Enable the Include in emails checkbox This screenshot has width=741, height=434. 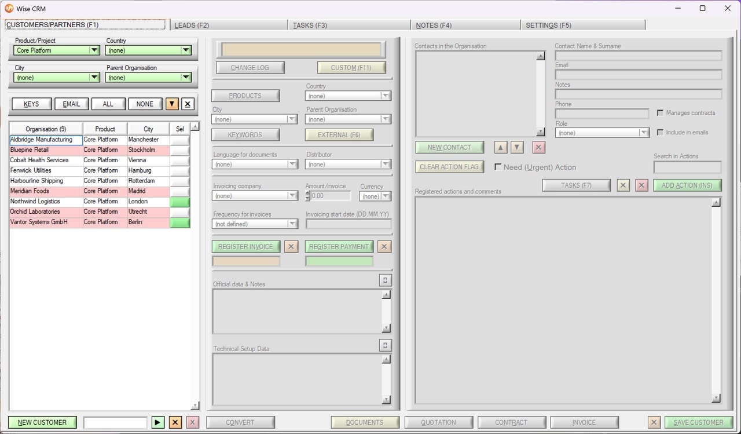(661, 133)
